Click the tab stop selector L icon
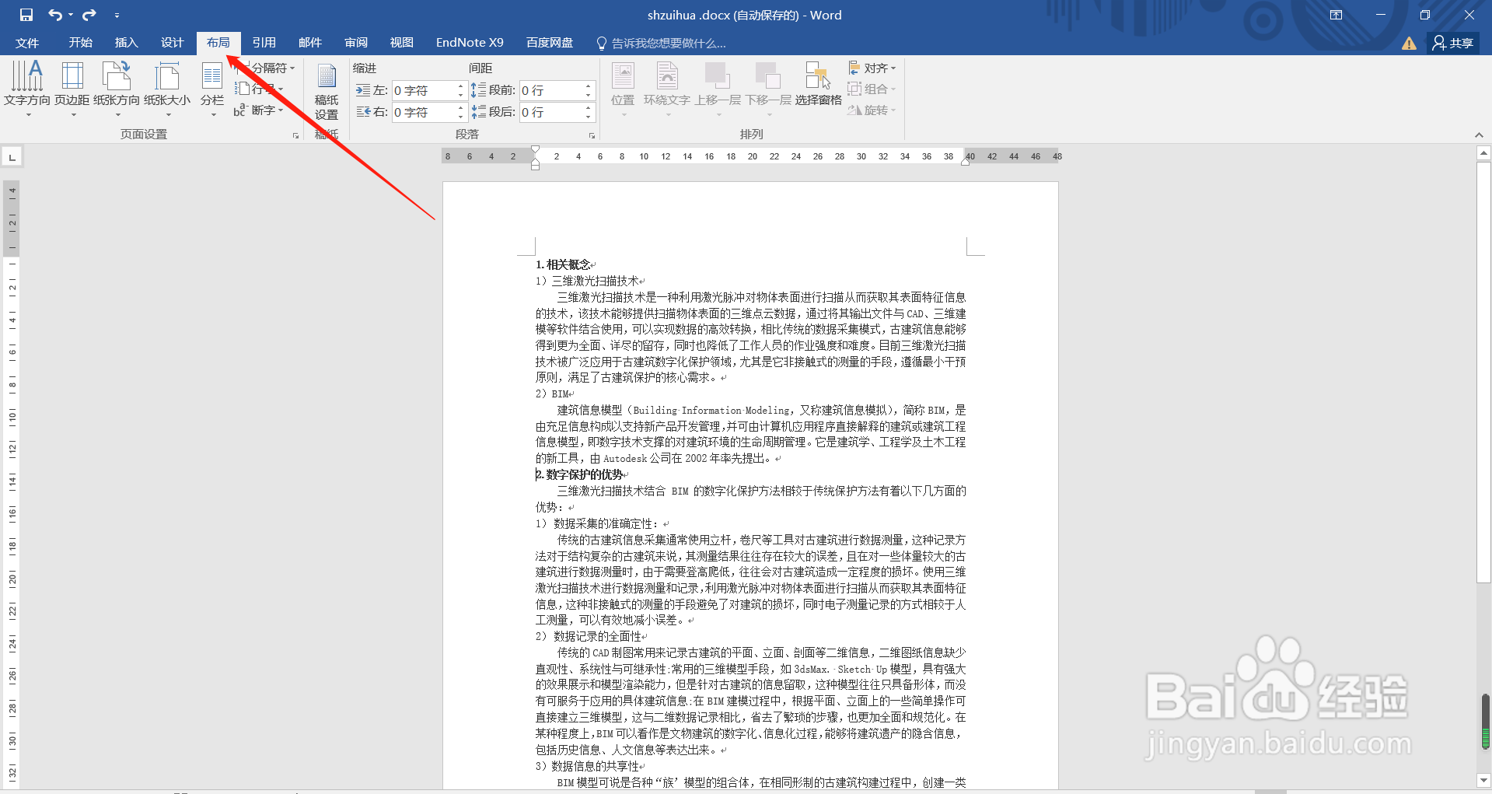This screenshot has height=794, width=1492. (12, 157)
